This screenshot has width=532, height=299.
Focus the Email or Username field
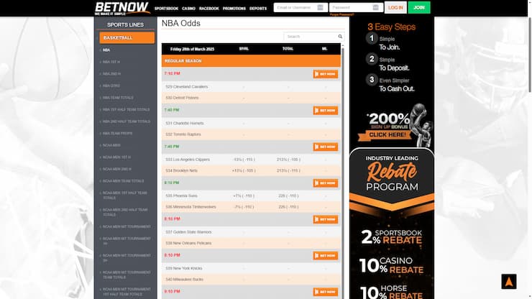pyautogui.click(x=301, y=7)
